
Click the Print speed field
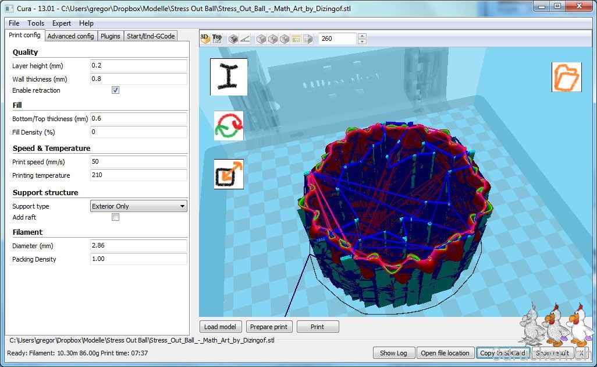coord(138,161)
